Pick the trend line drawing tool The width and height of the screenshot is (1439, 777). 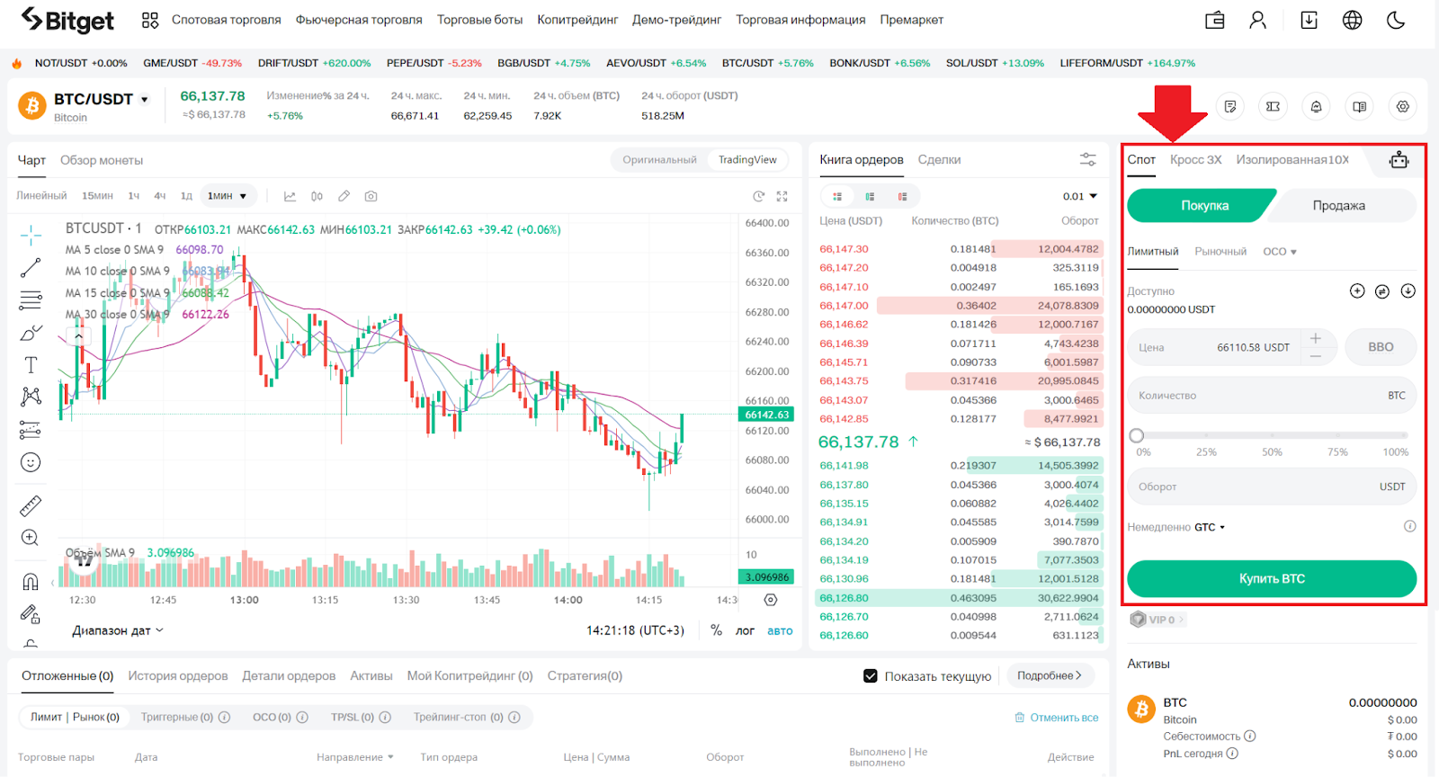[31, 268]
